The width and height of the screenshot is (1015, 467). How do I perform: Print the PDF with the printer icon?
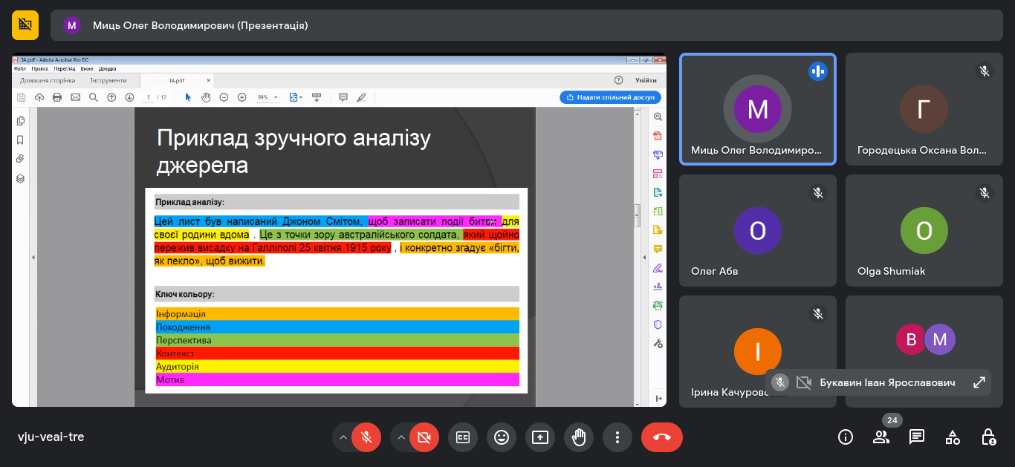57,97
